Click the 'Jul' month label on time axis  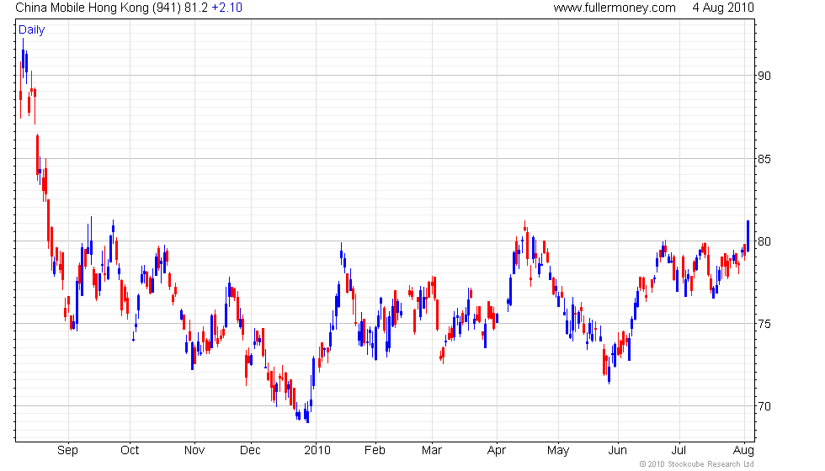[x=679, y=451]
